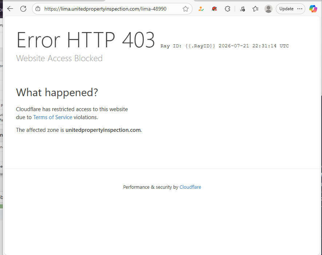Viewport: 322px width, 255px height.
Task: Click the Error HTTP 403 heading
Action: (x=86, y=40)
